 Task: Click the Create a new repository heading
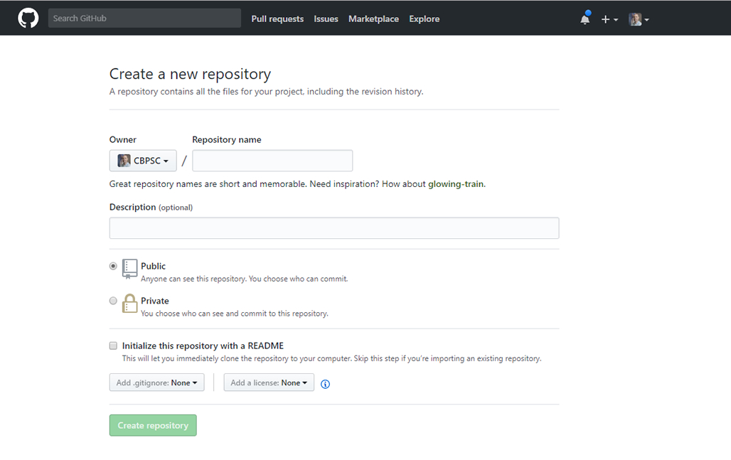[190, 74]
